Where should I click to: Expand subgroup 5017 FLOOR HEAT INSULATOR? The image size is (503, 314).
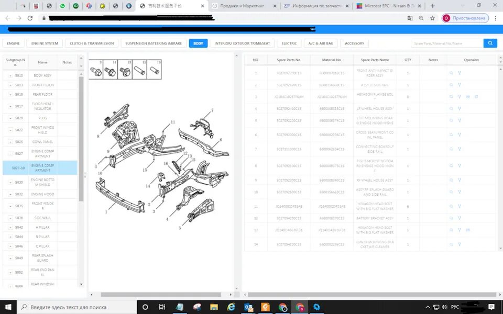click(x=10, y=106)
